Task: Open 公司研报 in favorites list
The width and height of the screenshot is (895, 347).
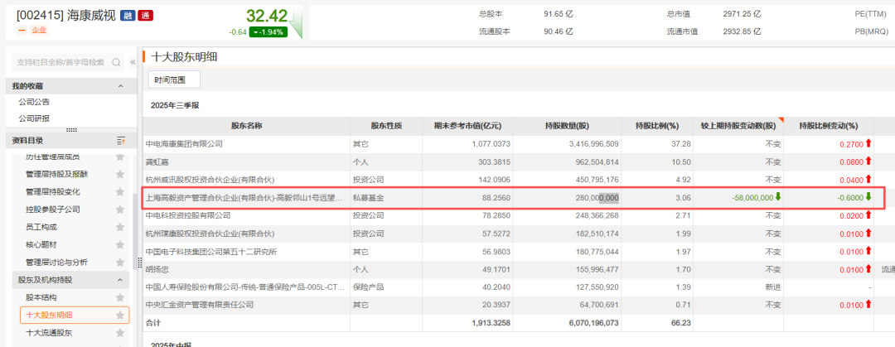Action: click(35, 118)
